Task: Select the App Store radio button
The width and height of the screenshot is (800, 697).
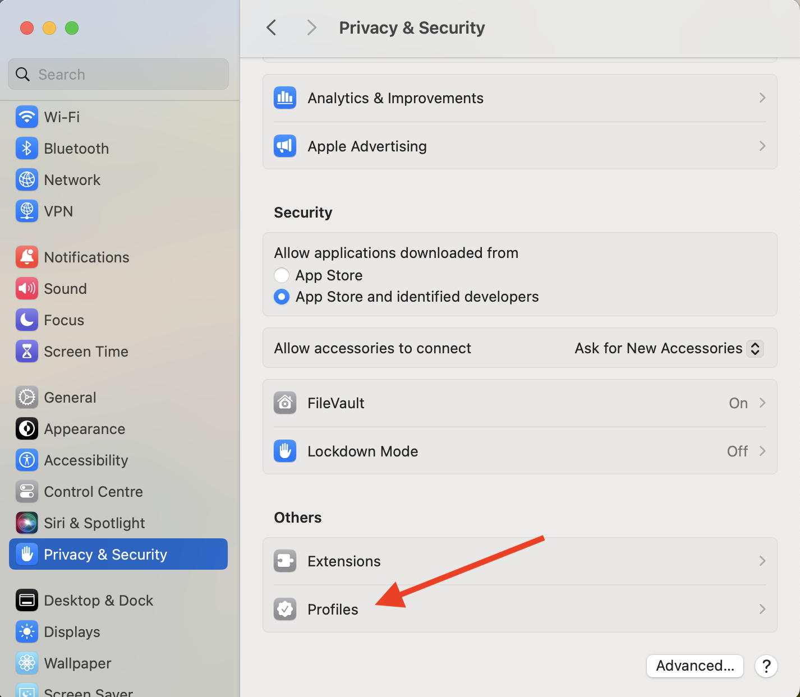Action: point(282,275)
